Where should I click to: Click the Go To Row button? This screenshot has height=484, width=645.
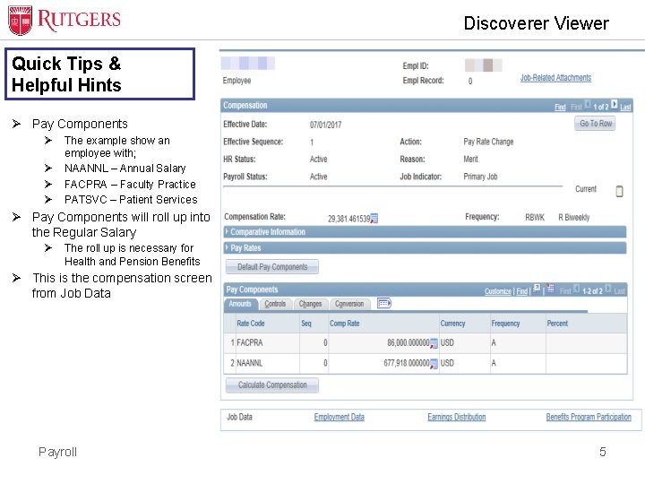click(595, 123)
